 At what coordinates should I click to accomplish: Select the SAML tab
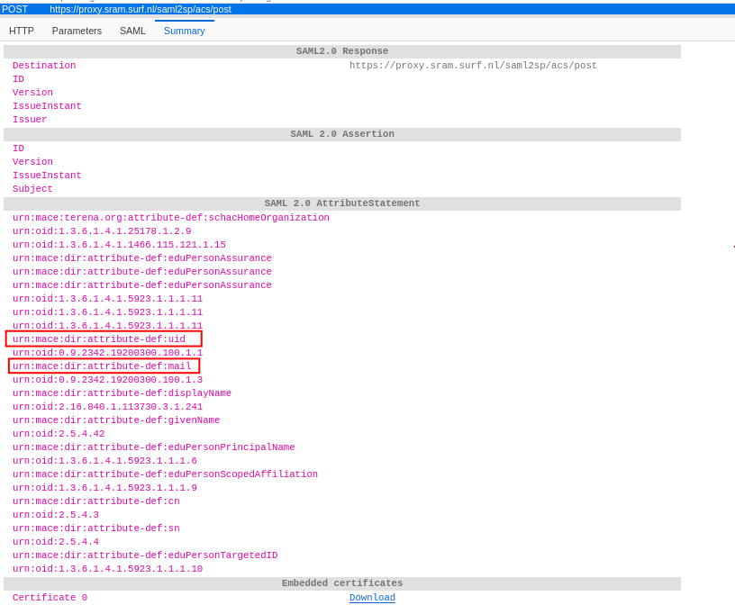(x=132, y=31)
